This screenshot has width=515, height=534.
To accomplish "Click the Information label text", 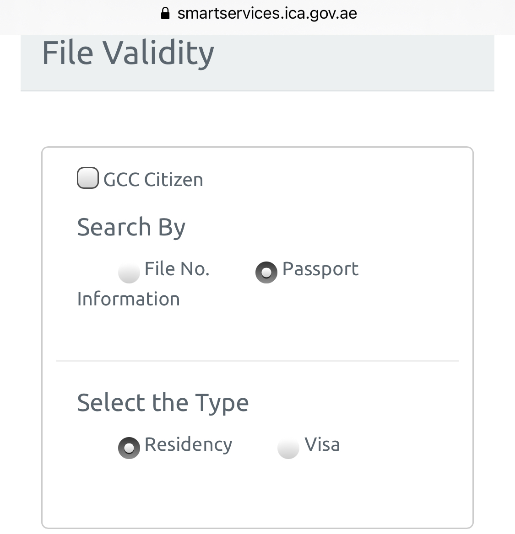I will 129,299.
